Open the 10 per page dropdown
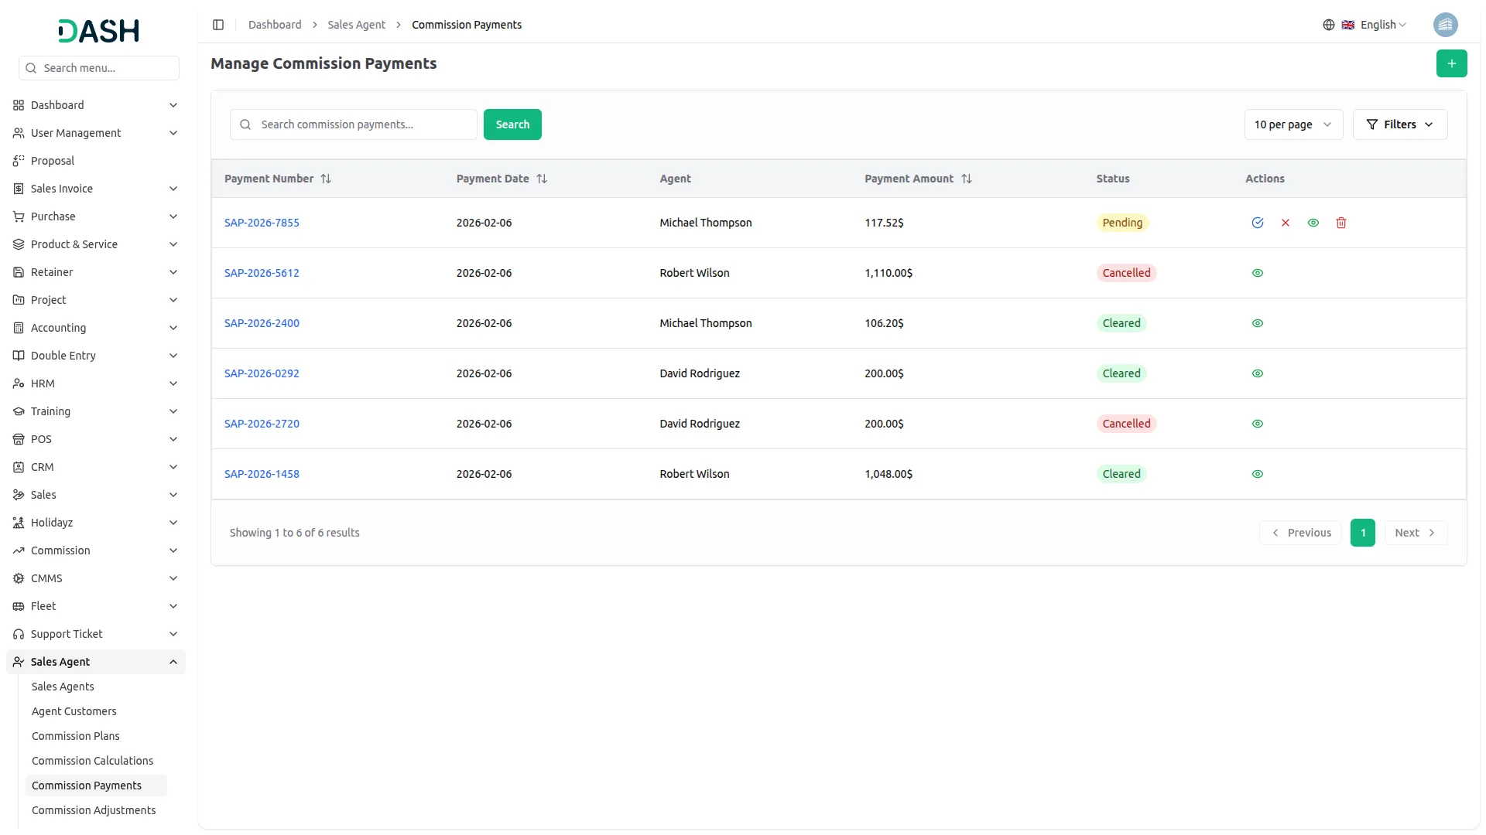This screenshot has height=835, width=1486. click(x=1293, y=124)
